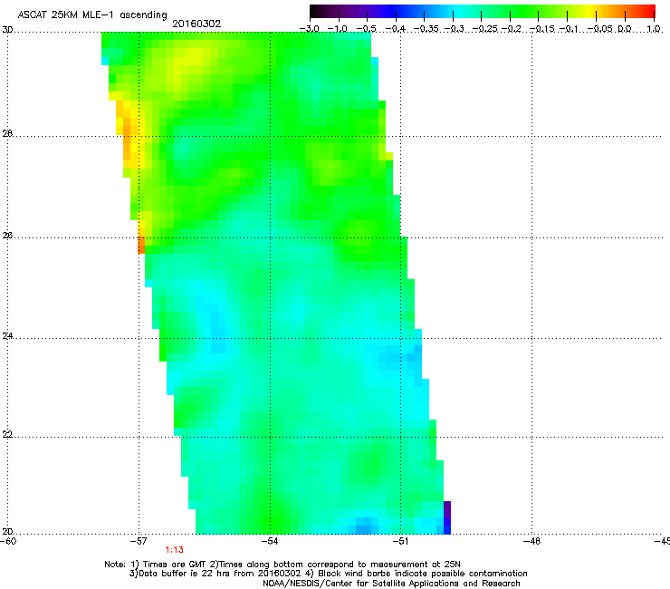The height and width of the screenshot is (589, 670).
Task: Click the colorbar label '-1.0'
Action: [338, 29]
